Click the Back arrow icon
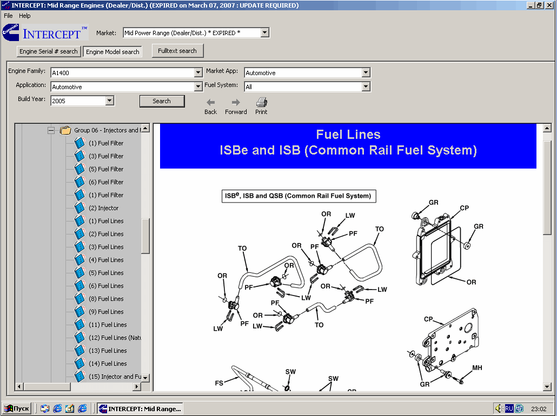 pos(210,102)
